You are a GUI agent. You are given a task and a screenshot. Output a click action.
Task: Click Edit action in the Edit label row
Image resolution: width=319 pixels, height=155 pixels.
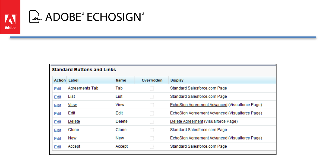(x=58, y=114)
